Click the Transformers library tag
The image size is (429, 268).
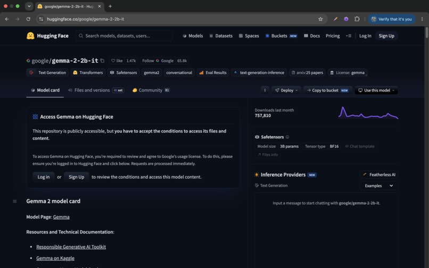[x=88, y=72]
